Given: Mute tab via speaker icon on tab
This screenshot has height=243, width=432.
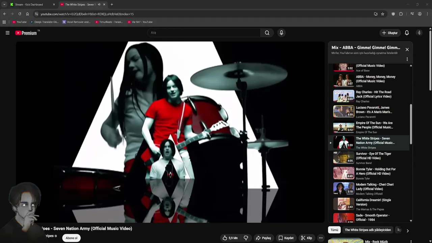Looking at the screenshot, I should 99,4.
